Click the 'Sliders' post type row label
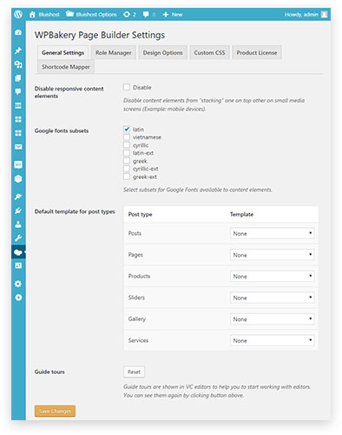The image size is (342, 435). [x=136, y=298]
